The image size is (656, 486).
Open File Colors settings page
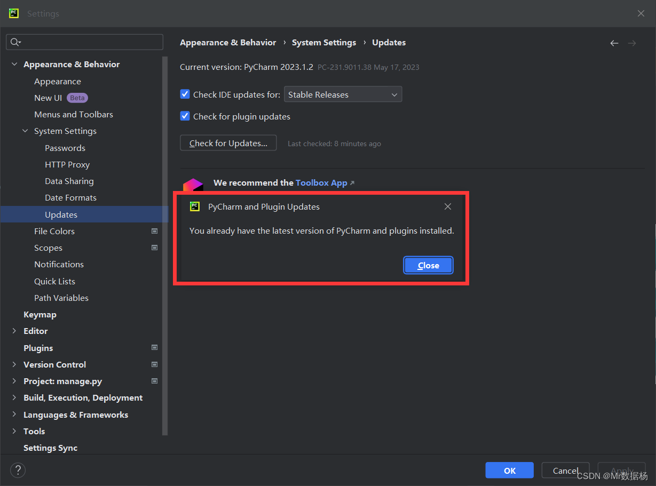[x=54, y=231]
